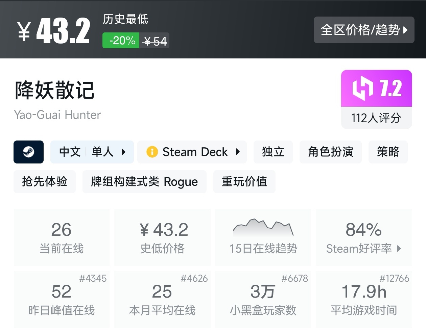
Task: Tap the rank #6678 label
Action: [295, 278]
